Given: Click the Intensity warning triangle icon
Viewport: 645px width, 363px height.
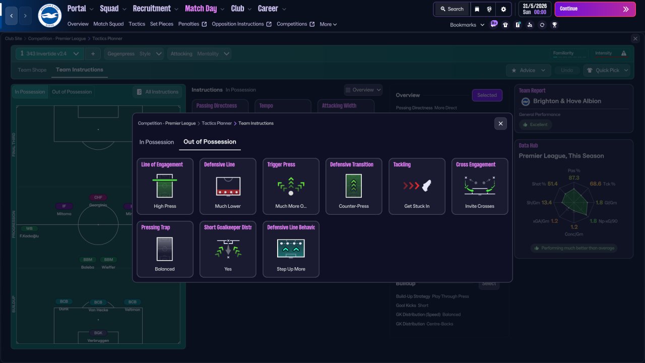Looking at the screenshot, I should pyautogui.click(x=624, y=53).
